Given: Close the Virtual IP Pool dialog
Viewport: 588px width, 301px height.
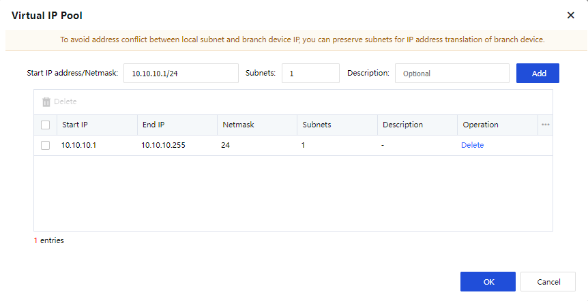Looking at the screenshot, I should (x=571, y=15).
